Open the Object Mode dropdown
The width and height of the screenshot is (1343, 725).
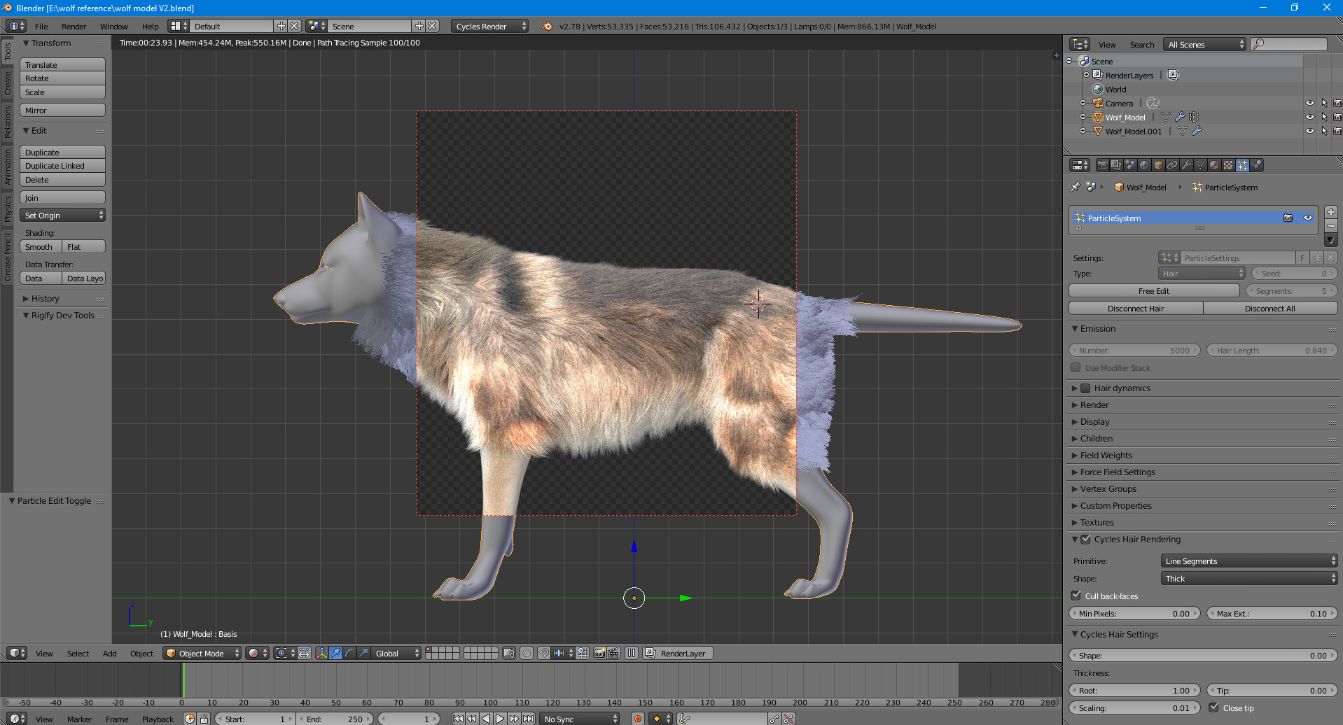[x=202, y=653]
